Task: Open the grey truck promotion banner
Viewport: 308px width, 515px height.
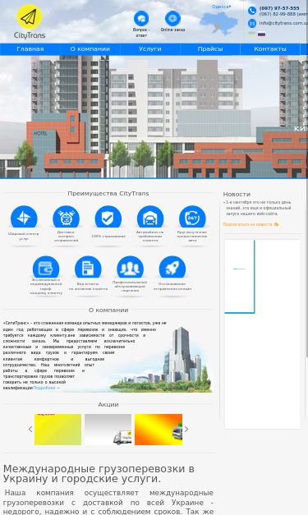Action: click(x=108, y=430)
